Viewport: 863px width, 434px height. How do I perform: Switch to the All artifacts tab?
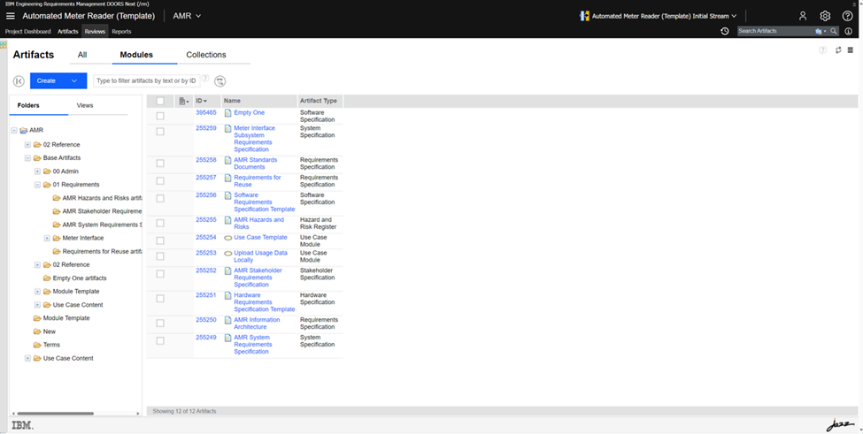[x=82, y=55]
